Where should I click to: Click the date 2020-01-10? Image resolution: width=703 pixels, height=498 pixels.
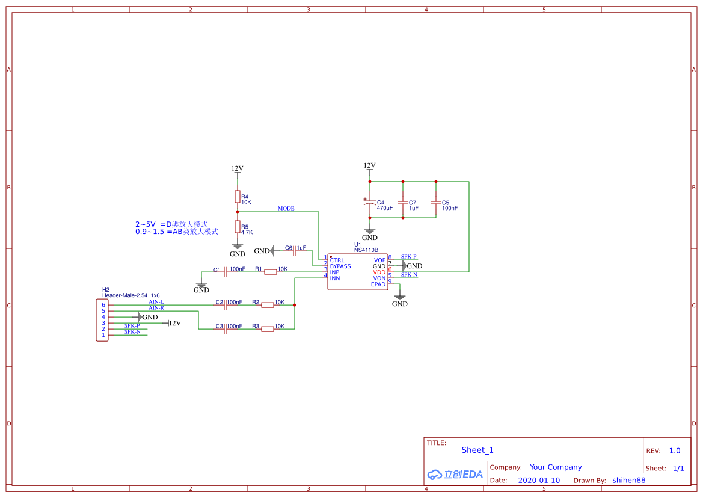pos(539,480)
